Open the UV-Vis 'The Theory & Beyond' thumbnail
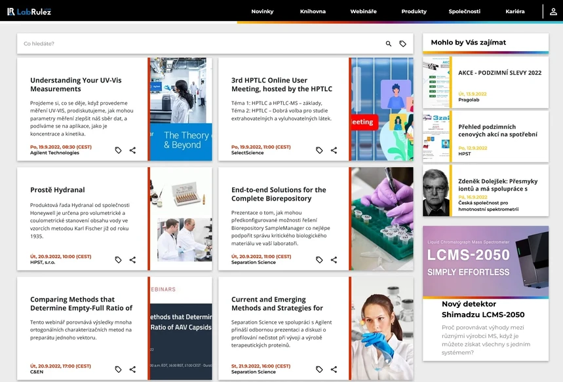563x382 pixels. [x=181, y=109]
